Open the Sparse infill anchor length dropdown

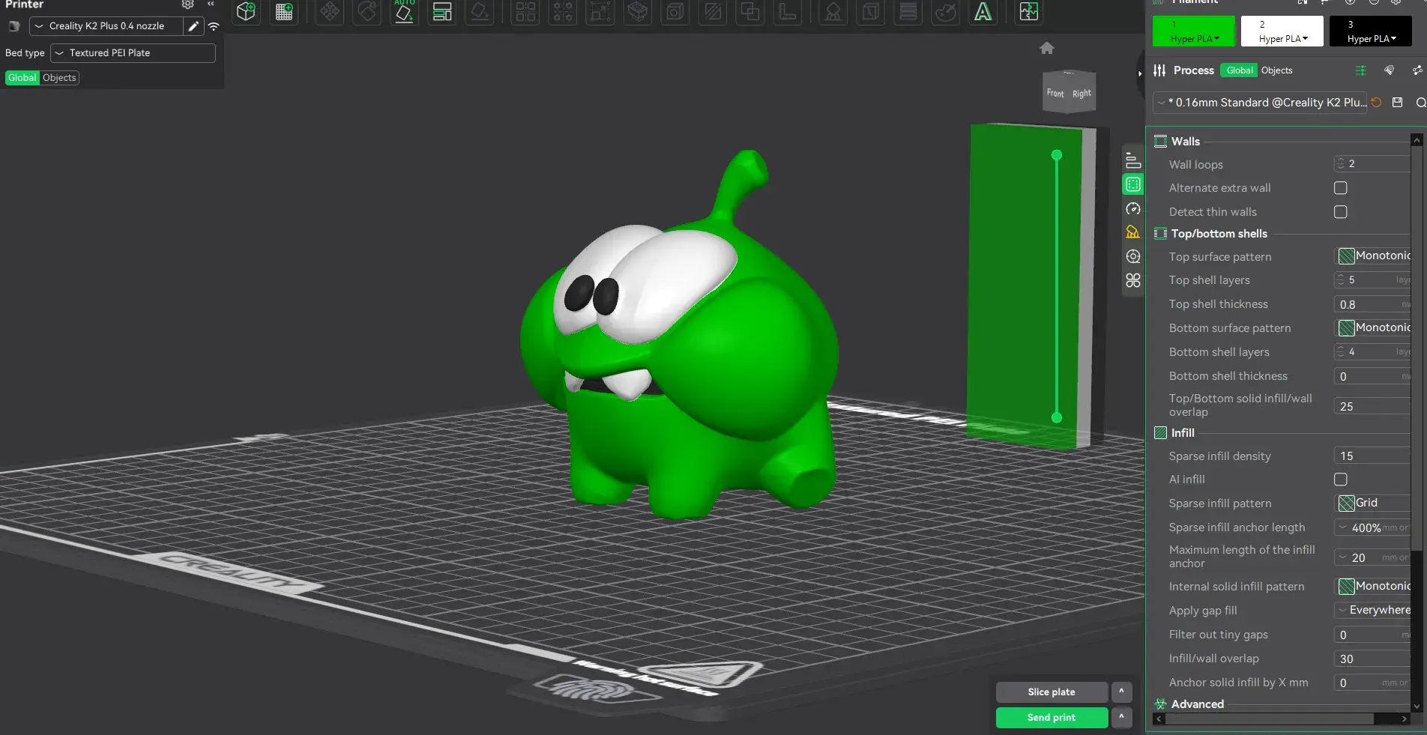[1374, 527]
